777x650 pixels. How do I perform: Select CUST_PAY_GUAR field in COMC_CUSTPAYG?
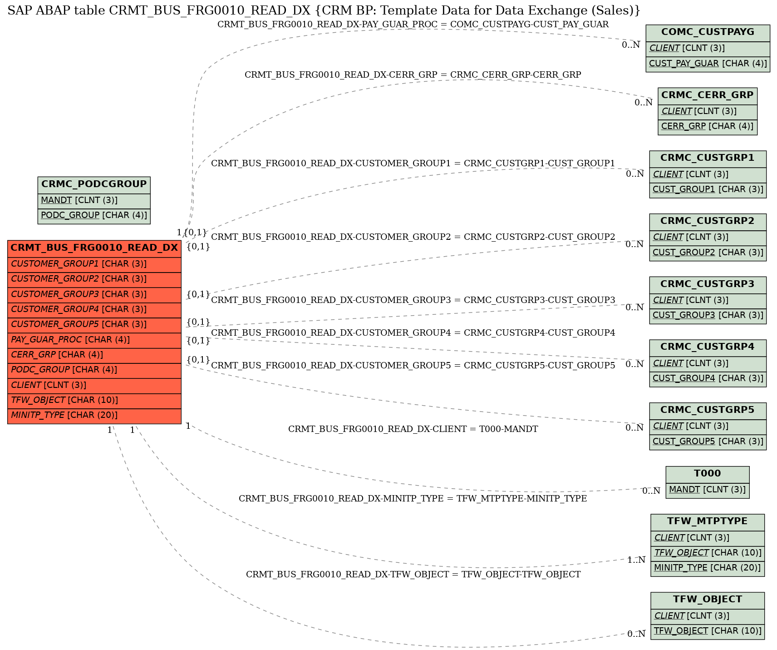(x=708, y=64)
